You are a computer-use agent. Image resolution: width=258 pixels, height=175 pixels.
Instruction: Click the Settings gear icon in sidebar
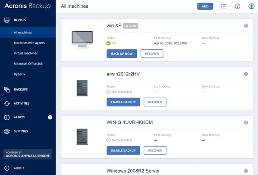tap(7, 131)
